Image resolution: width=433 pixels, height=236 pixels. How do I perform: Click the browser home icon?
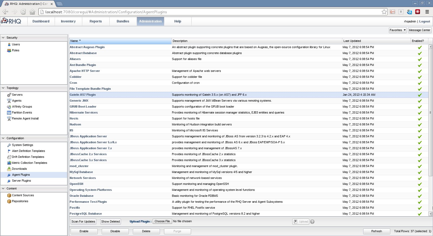(32, 12)
